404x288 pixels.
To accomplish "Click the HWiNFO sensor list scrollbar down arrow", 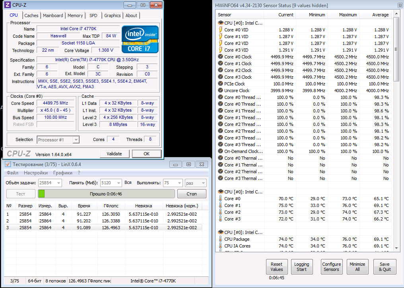I will pyautogui.click(x=396, y=248).
